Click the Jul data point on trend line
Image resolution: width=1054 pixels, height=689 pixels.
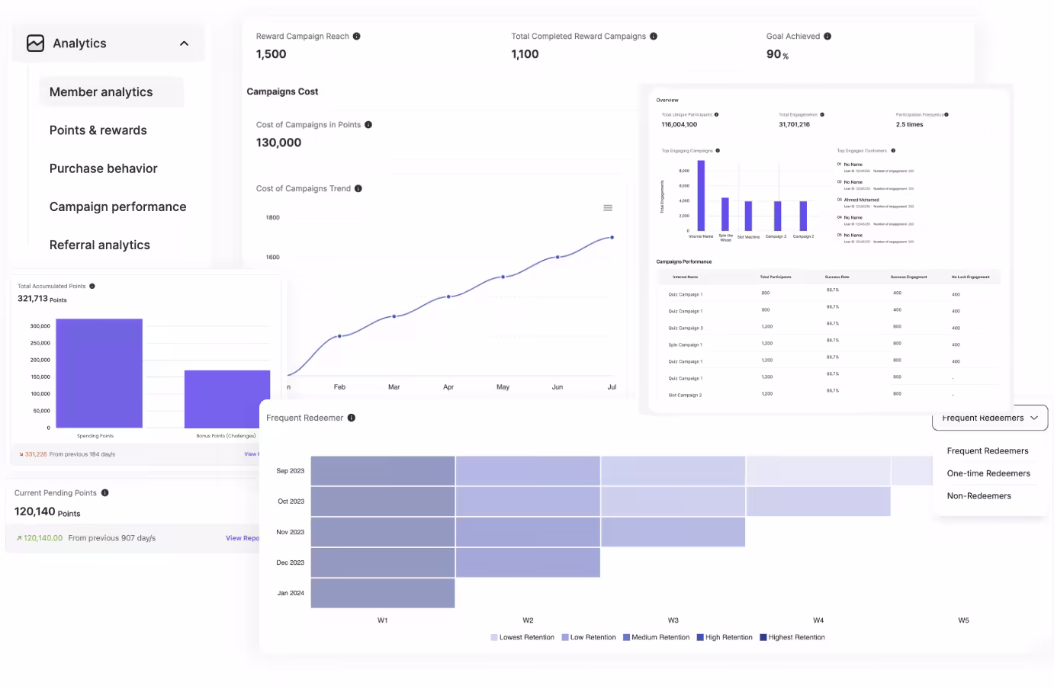pyautogui.click(x=612, y=238)
